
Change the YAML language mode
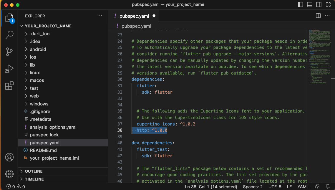[303, 187]
